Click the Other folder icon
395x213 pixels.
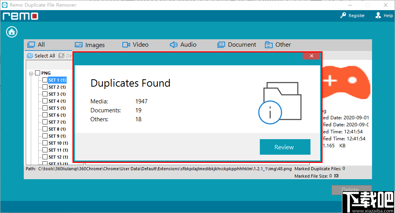click(x=268, y=45)
